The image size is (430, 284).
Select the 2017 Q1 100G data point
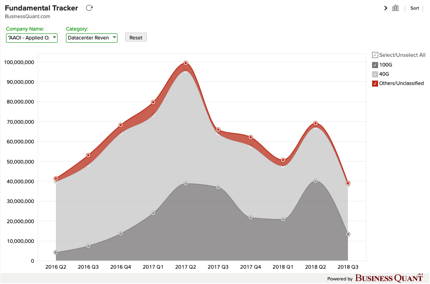tap(153, 213)
